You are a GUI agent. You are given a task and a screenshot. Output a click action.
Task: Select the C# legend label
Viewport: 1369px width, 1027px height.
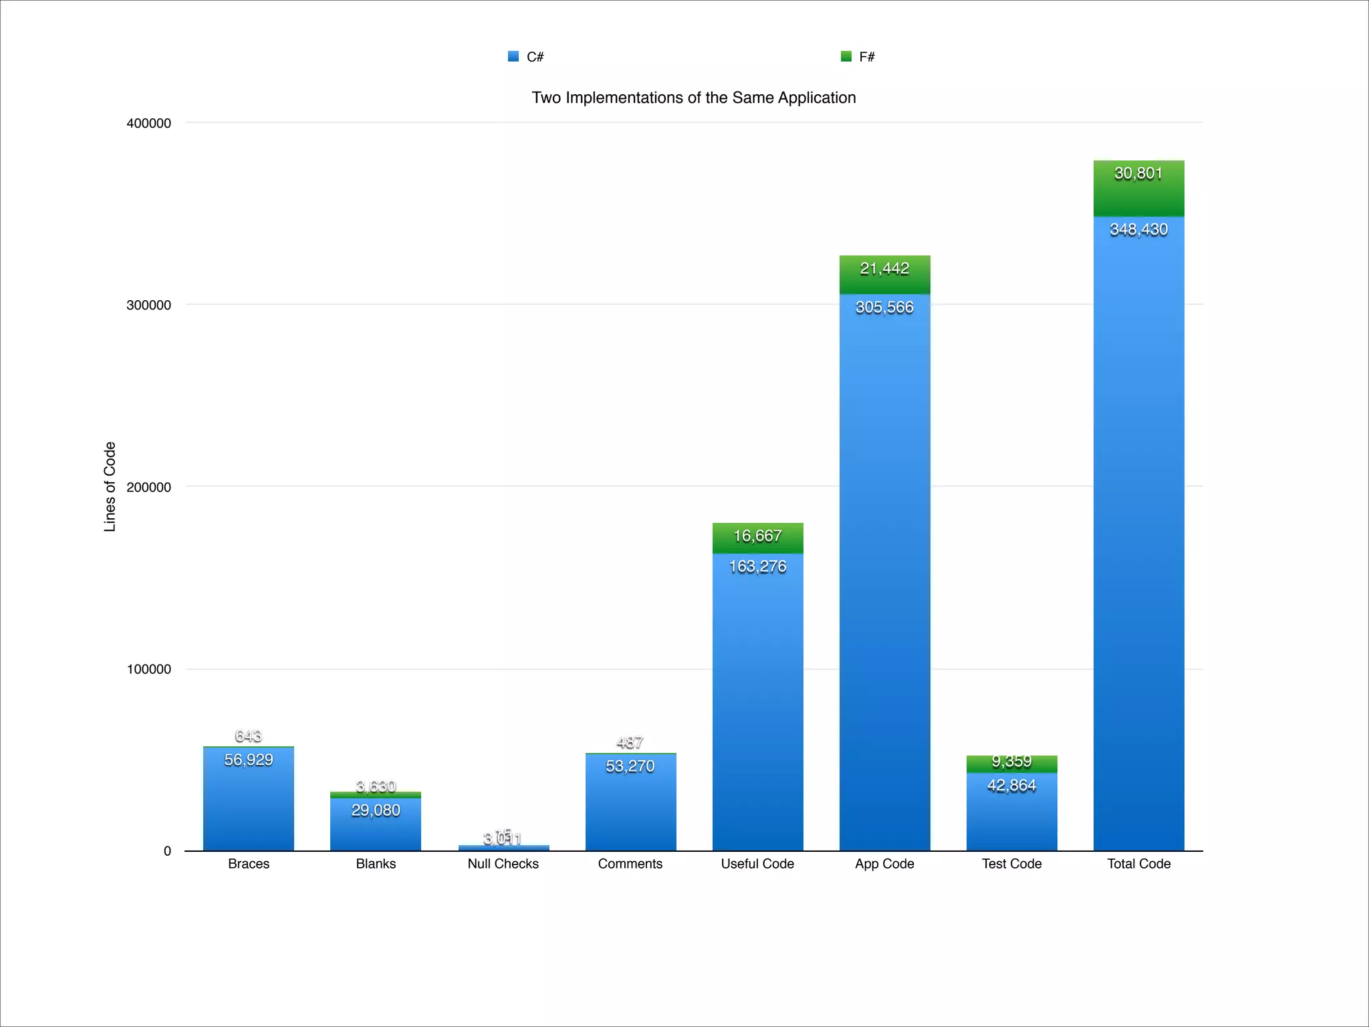535,57
